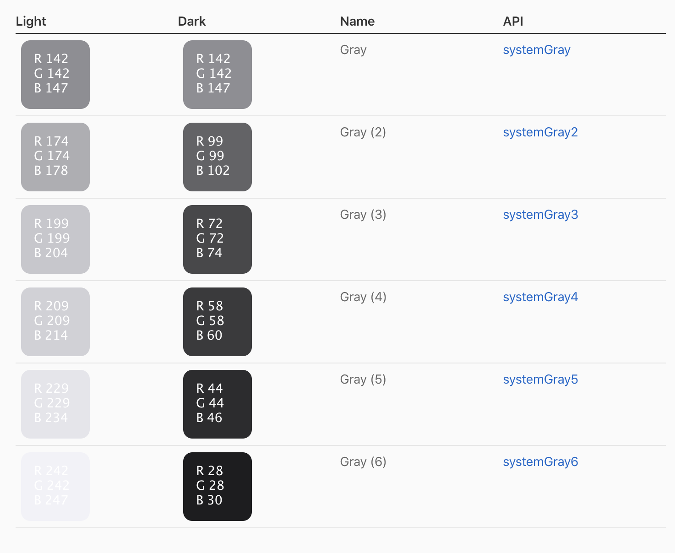Open the systemGray4 API link
Image resolution: width=675 pixels, height=553 pixels.
pos(540,297)
